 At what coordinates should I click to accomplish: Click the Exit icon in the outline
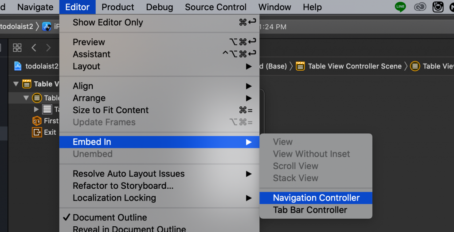(37, 132)
